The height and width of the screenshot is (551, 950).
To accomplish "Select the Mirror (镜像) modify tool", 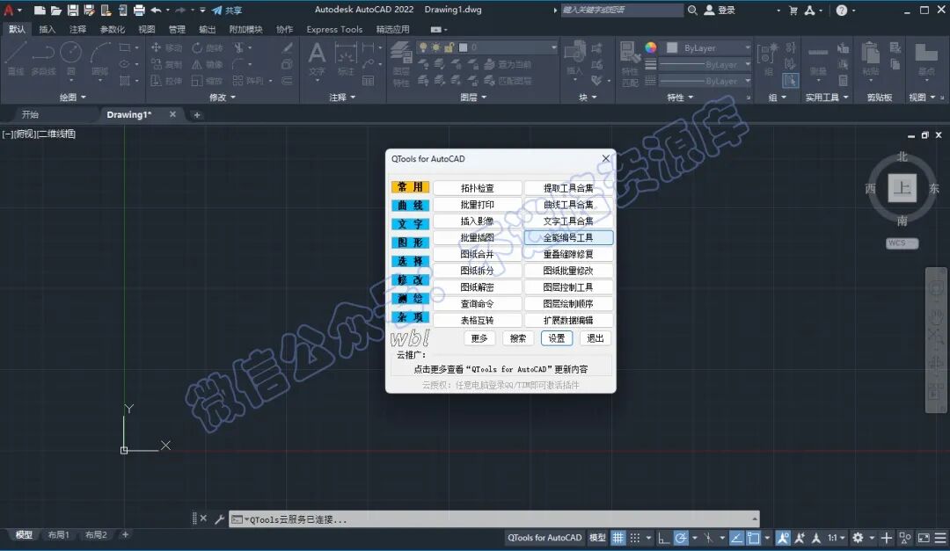I will 208,64.
